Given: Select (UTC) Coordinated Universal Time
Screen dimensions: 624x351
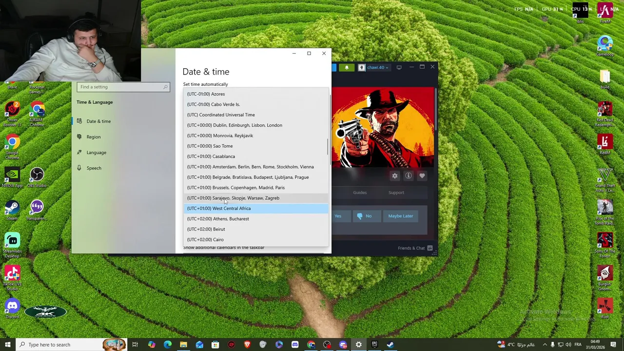Looking at the screenshot, I should click(256, 115).
